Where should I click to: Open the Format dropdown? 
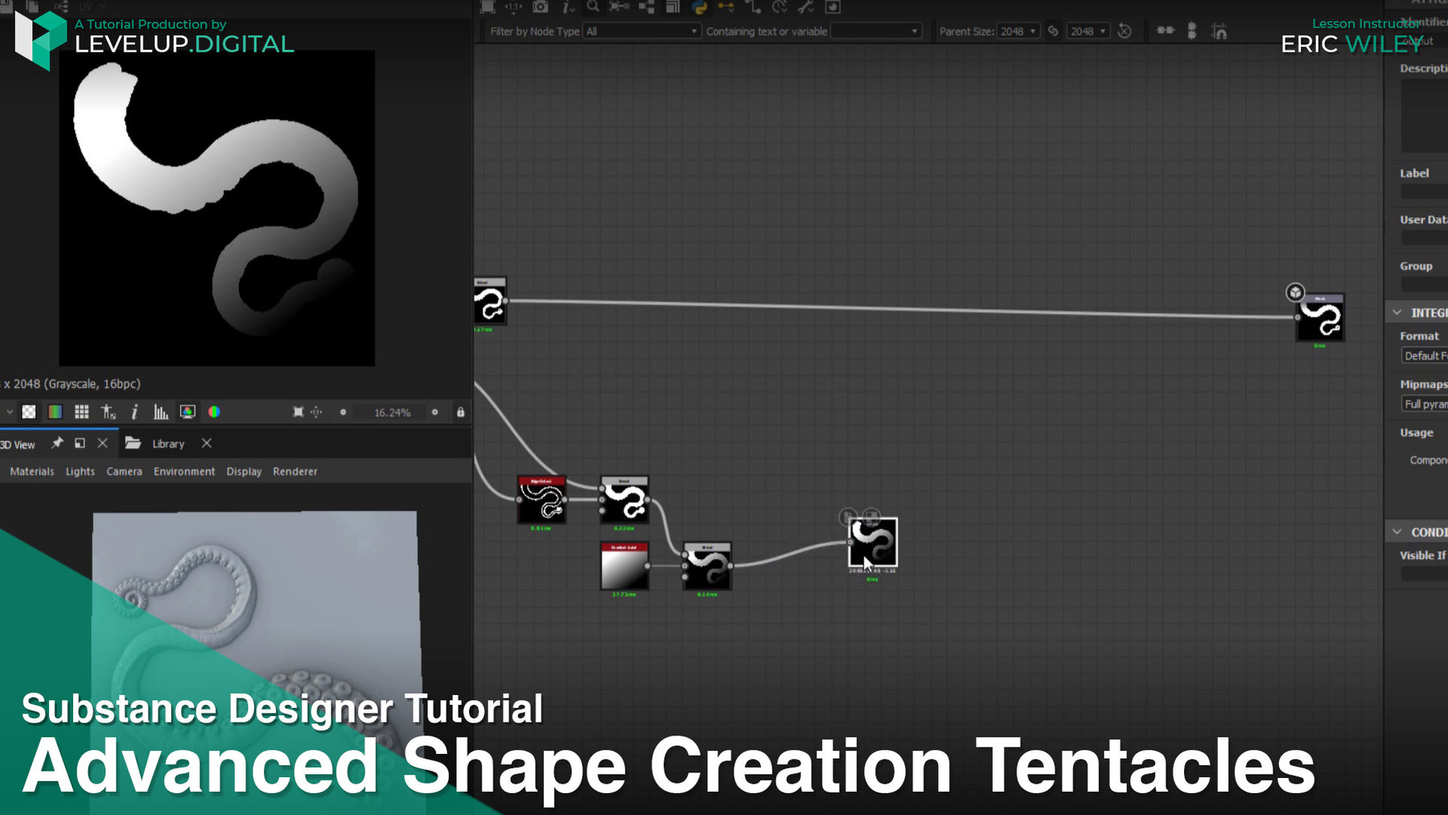[x=1424, y=356]
